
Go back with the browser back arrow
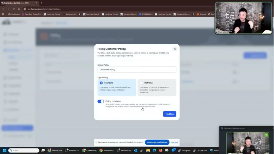pyautogui.click(x=3, y=9)
